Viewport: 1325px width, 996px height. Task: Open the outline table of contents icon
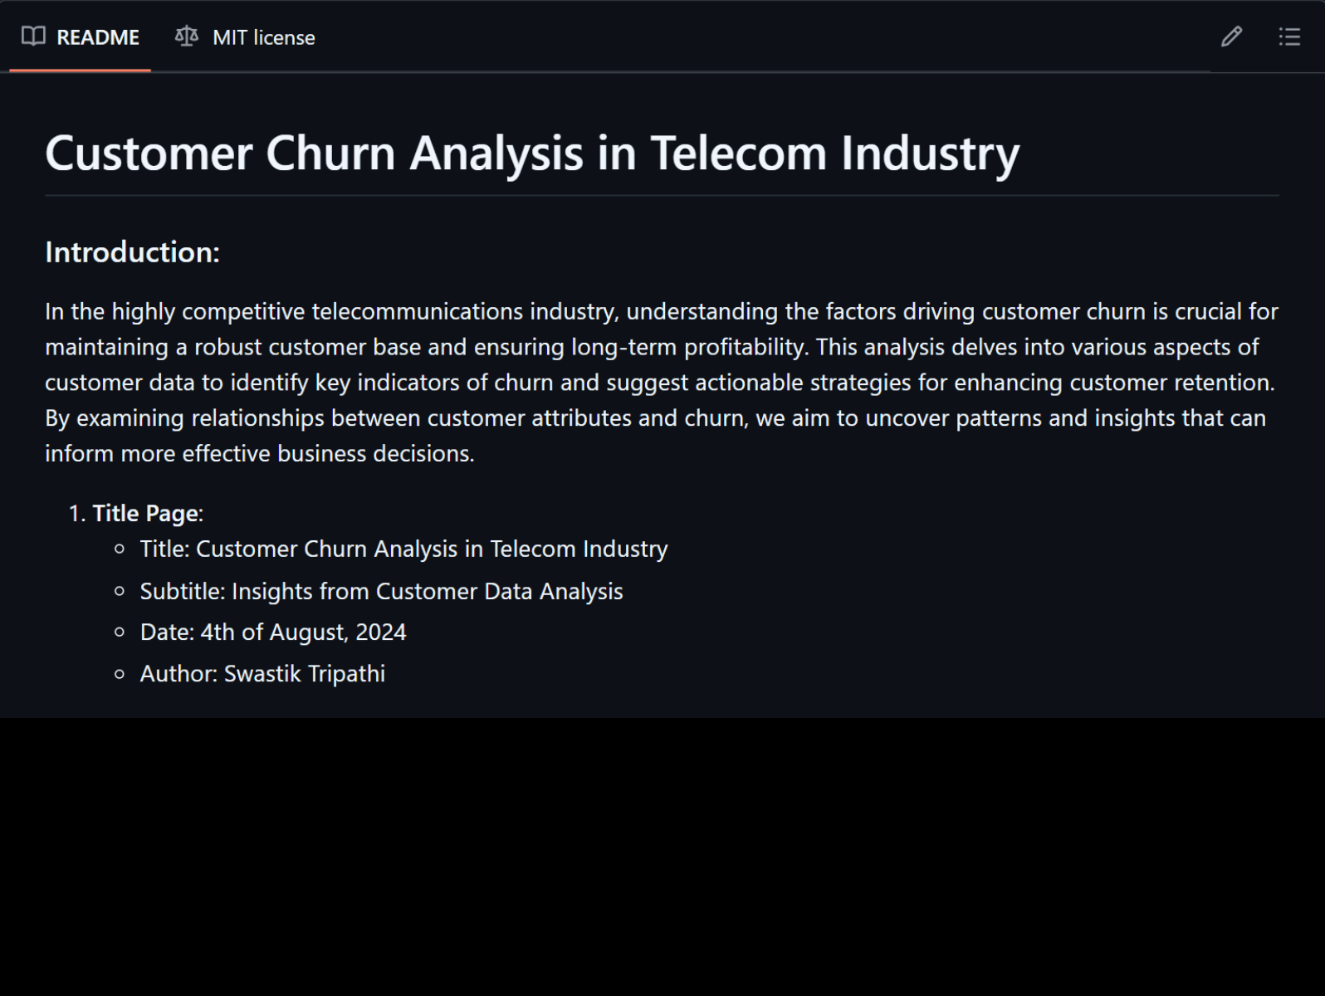tap(1288, 37)
